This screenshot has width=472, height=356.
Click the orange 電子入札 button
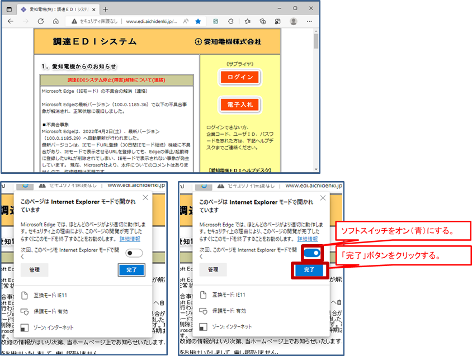coord(240,105)
